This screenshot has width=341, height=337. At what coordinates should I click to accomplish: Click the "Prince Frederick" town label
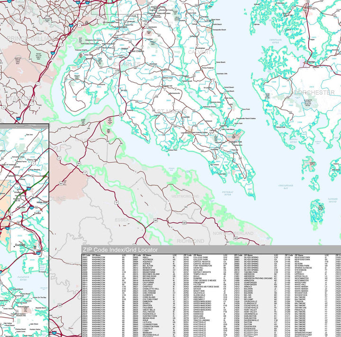pos(208,68)
